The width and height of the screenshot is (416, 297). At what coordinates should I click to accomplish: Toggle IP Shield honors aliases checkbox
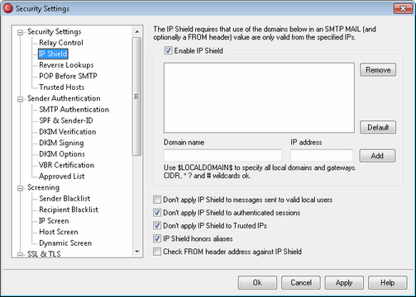[157, 238]
